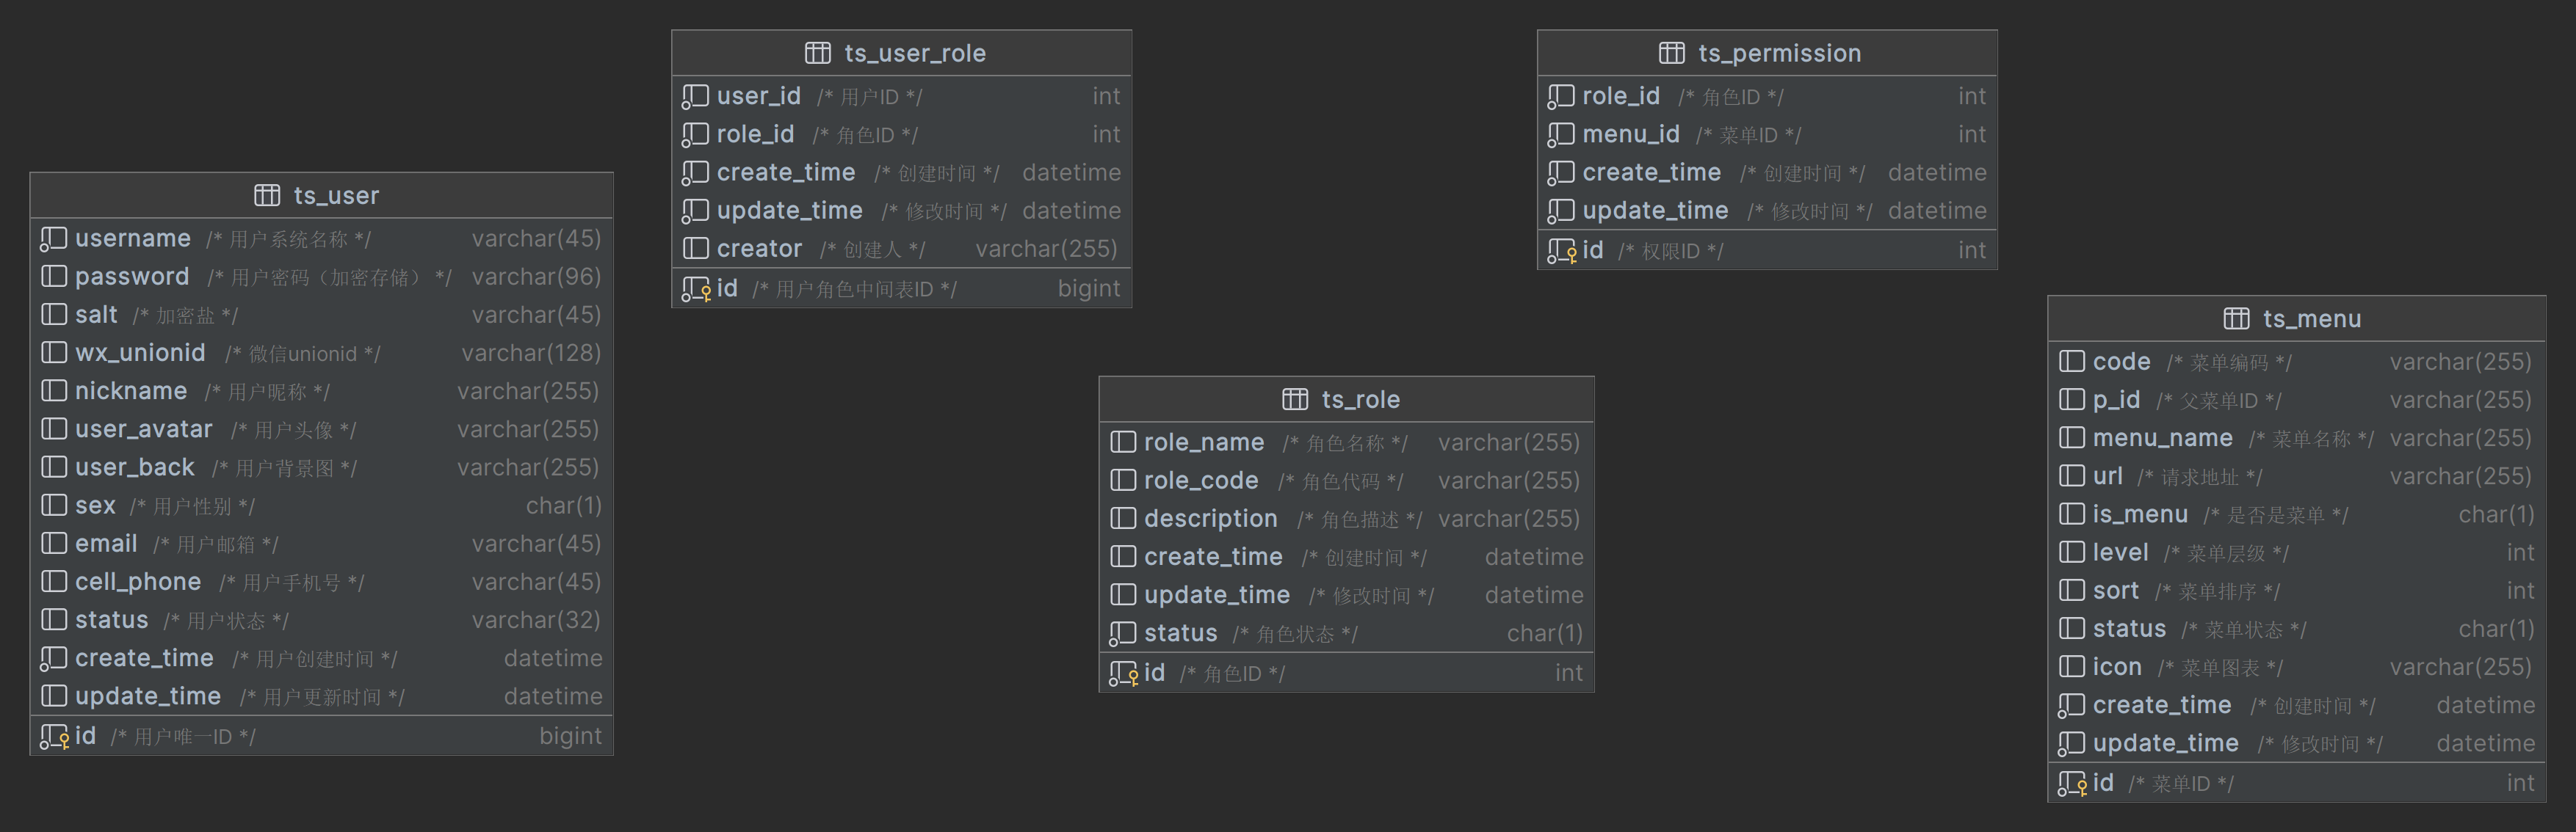Select description column in ts_role
Viewport: 2576px width, 832px height.
coord(1210,519)
